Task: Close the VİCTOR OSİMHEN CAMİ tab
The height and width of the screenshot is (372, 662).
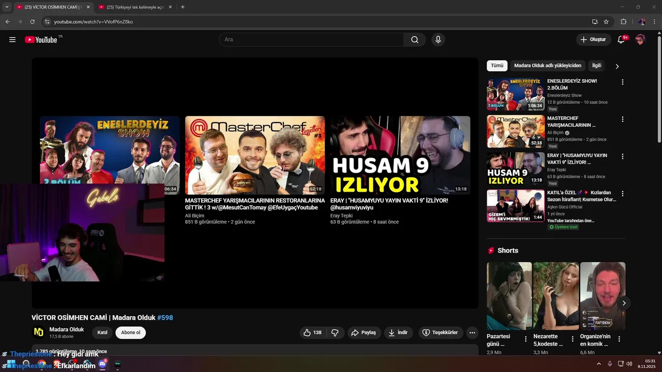Action: click(88, 7)
